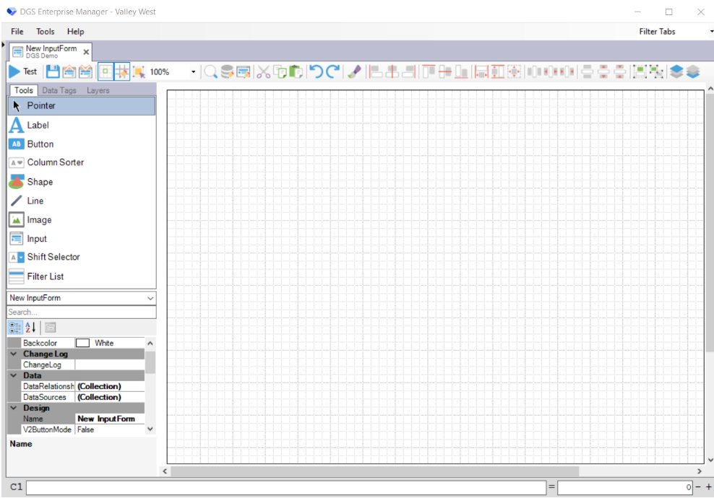
Task: Open the zoom level dropdown
Action: (194, 71)
